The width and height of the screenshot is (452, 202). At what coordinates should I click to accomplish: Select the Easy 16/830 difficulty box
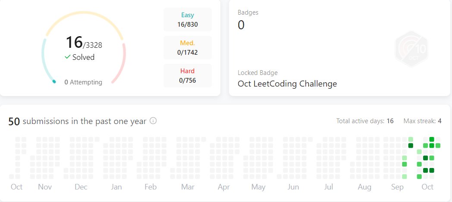[x=187, y=20]
